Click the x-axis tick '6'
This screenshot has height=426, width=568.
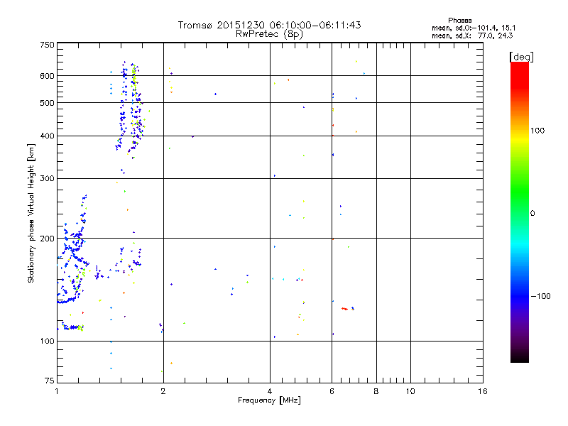pos(332,391)
